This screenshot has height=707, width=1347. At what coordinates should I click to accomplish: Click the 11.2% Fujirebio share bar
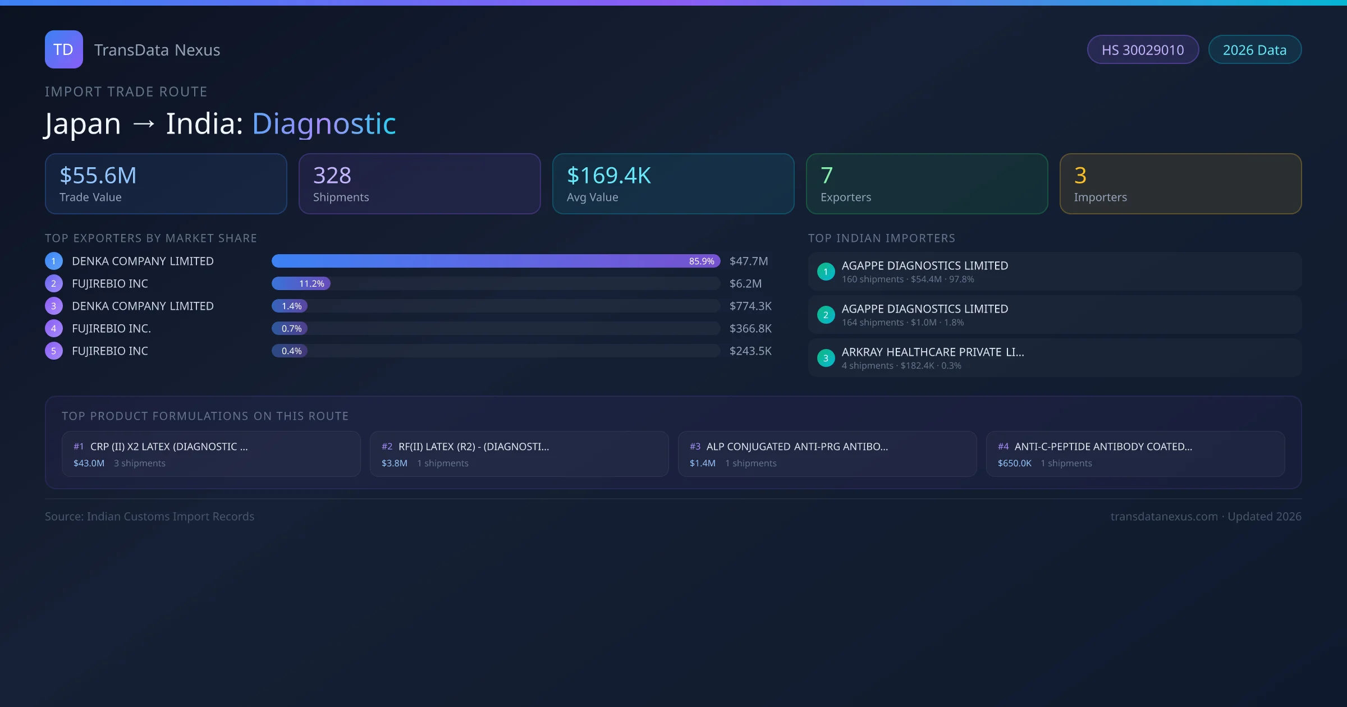click(x=301, y=283)
